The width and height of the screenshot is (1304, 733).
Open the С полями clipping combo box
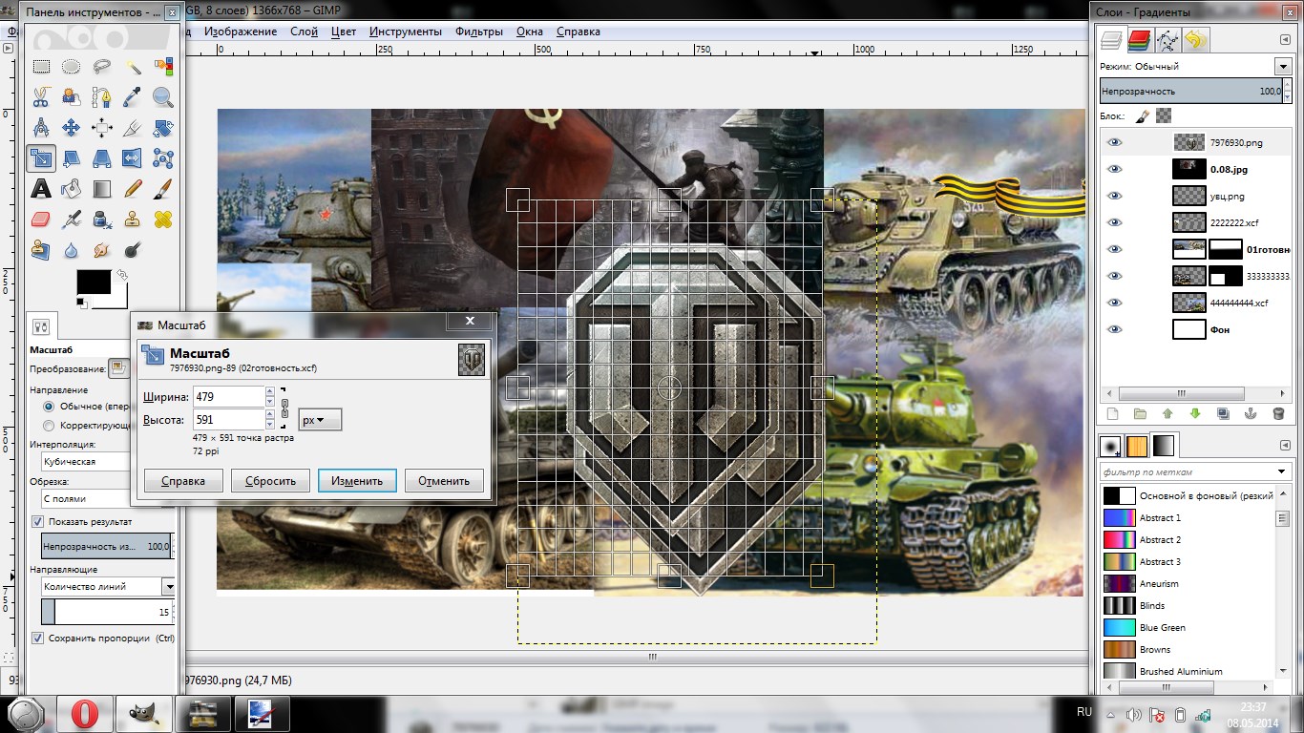point(86,498)
